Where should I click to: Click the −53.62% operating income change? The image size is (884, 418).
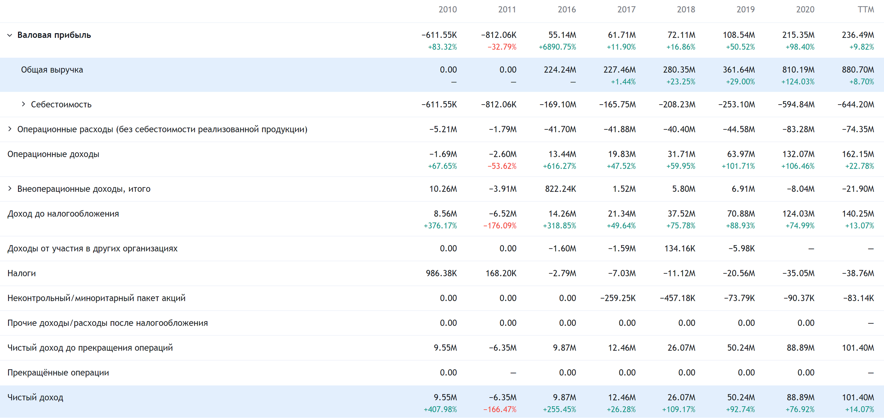tap(502, 166)
